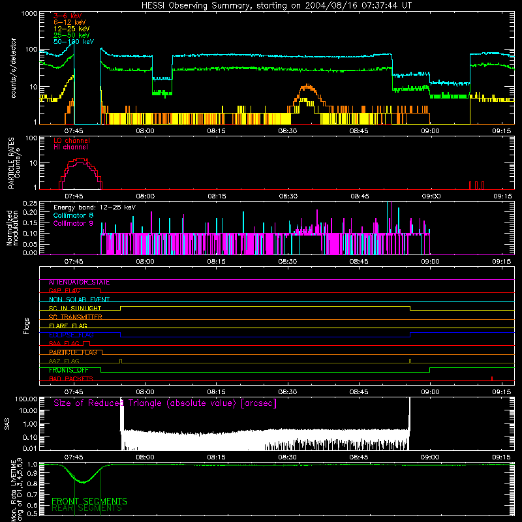The width and height of the screenshot is (522, 522).
Task: Click the SAS axis label
Action: coord(7,424)
